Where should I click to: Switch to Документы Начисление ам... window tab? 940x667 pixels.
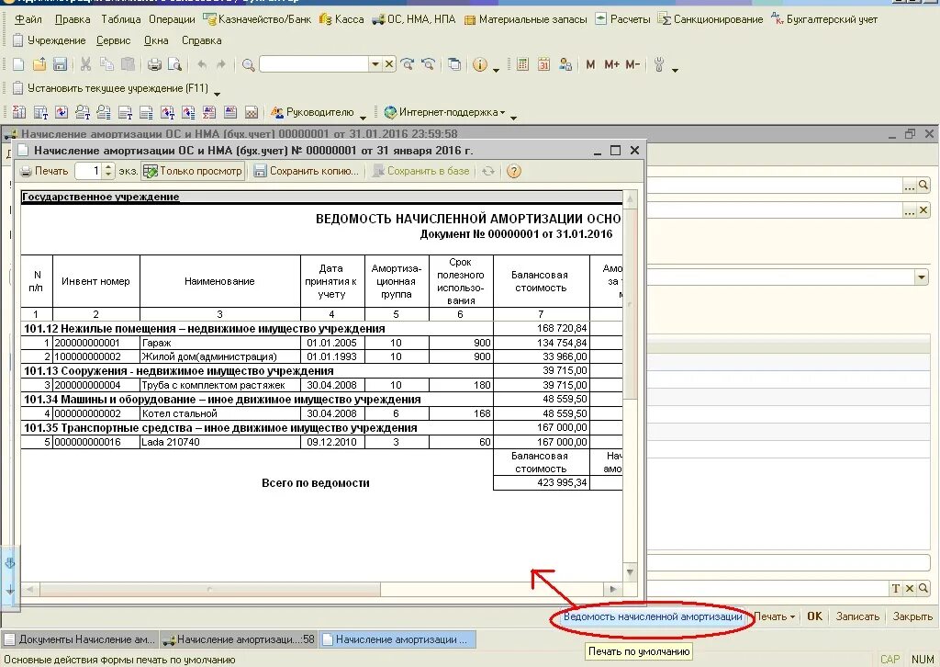pyautogui.click(x=80, y=639)
